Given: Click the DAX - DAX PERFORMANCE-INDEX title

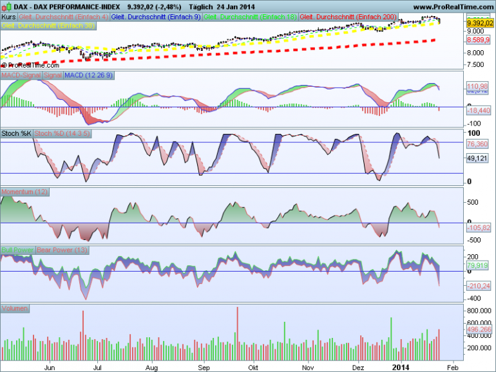Looking at the screenshot, I should (67, 6).
